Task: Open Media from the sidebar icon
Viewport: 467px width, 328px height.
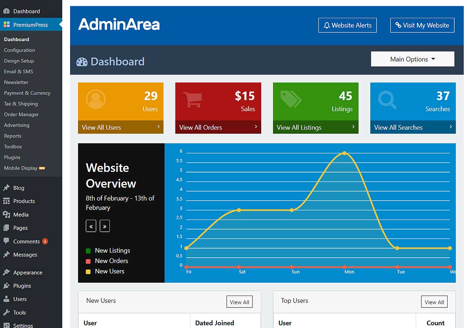Action: 6,215
